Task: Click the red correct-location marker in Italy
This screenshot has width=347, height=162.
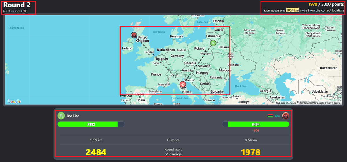Action: click(183, 84)
